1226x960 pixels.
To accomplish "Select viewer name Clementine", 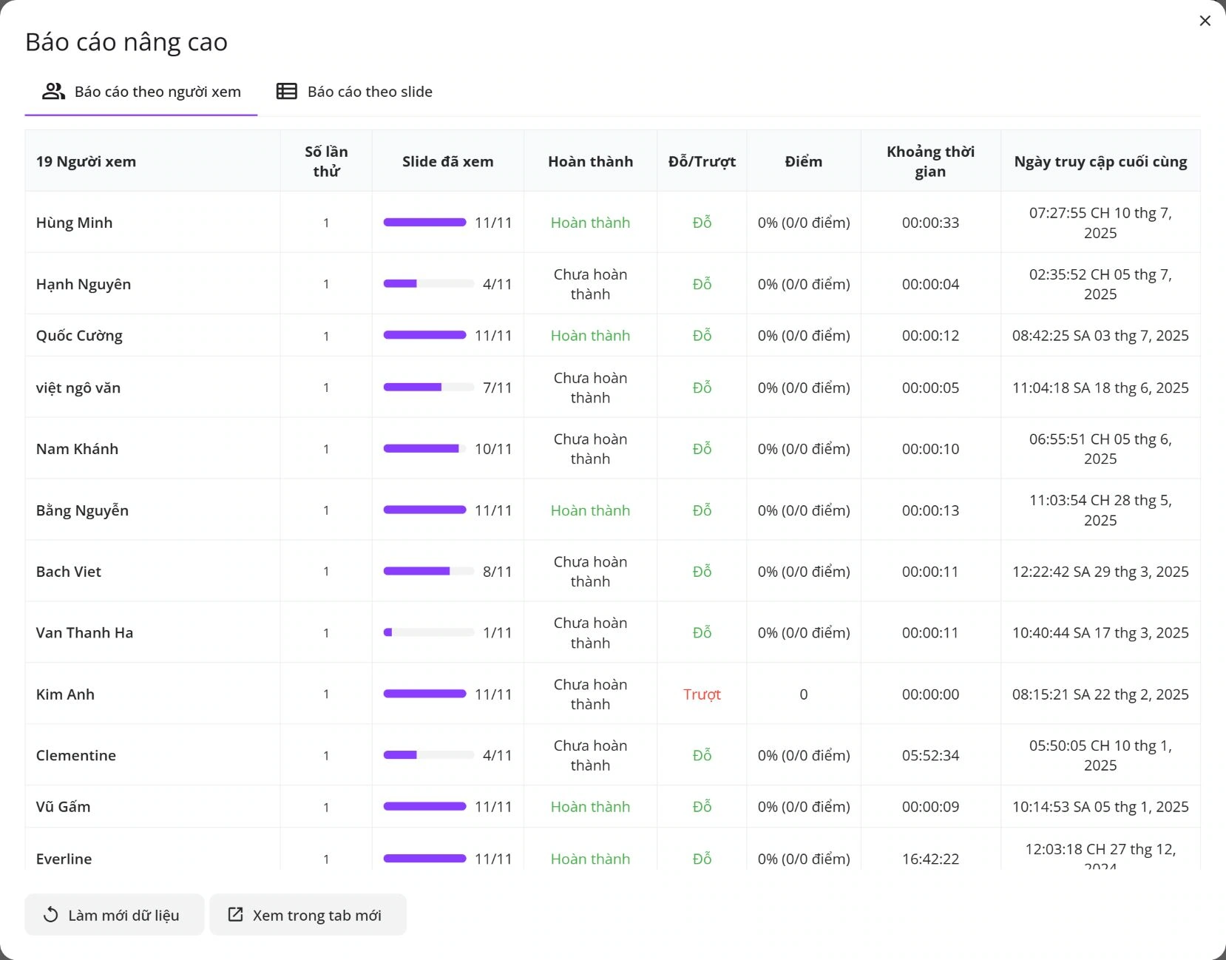I will [x=76, y=755].
